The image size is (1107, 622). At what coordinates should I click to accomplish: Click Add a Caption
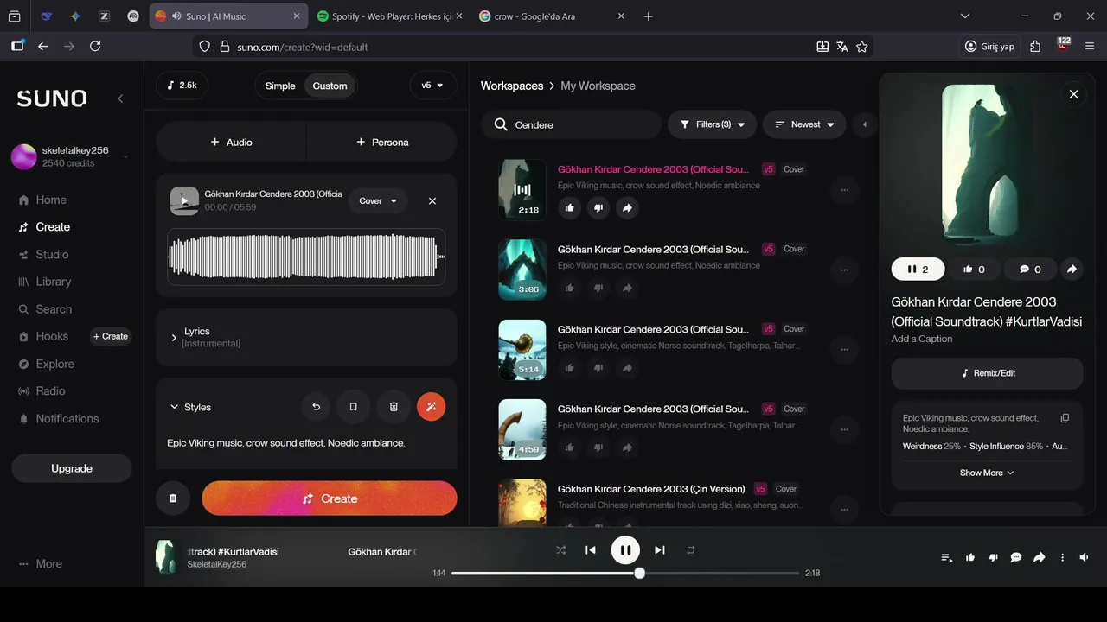[x=922, y=339]
